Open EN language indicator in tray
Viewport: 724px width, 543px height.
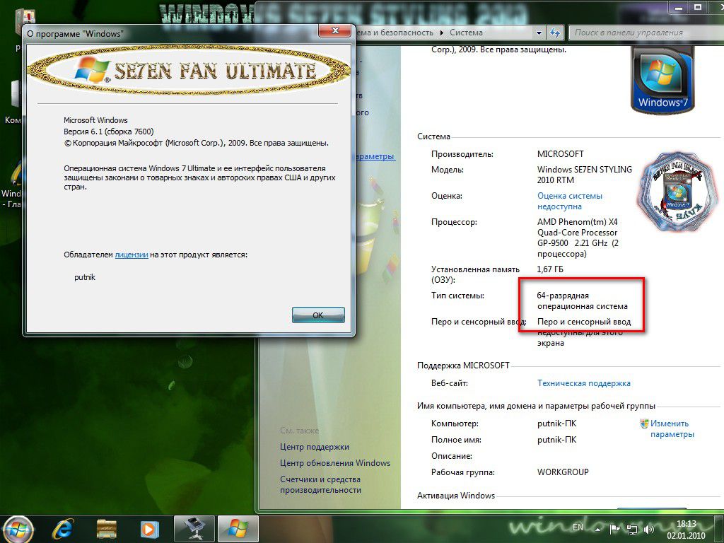pyautogui.click(x=578, y=527)
